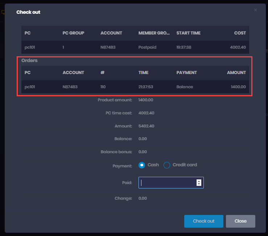Click the START TIME column header

click(x=188, y=33)
